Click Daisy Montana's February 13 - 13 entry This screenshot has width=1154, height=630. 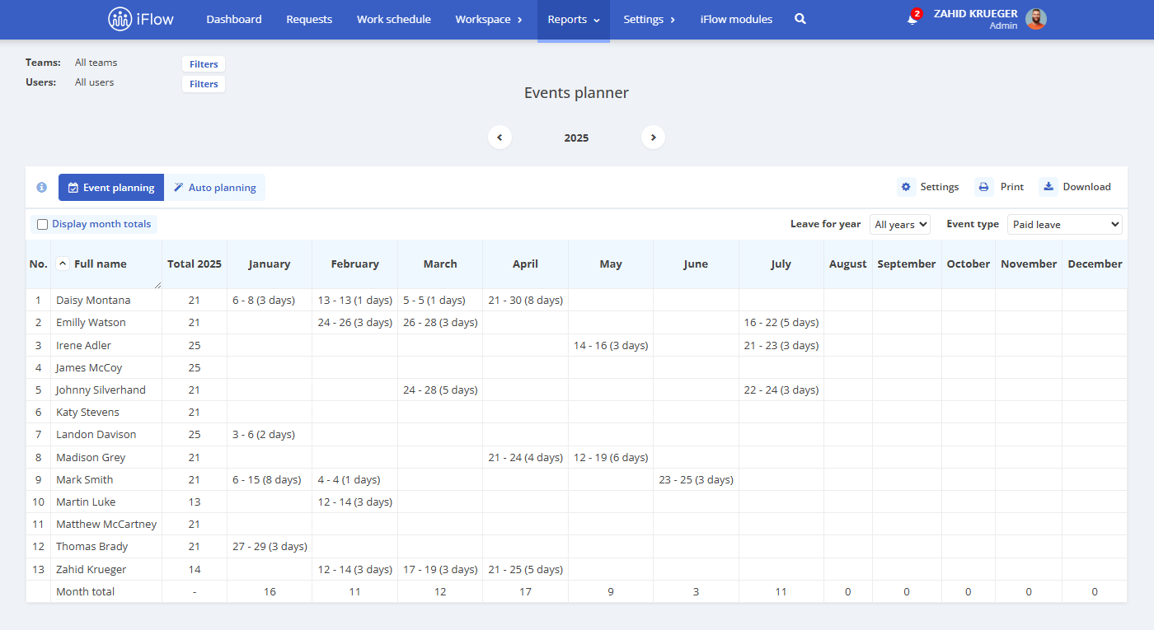click(x=355, y=301)
